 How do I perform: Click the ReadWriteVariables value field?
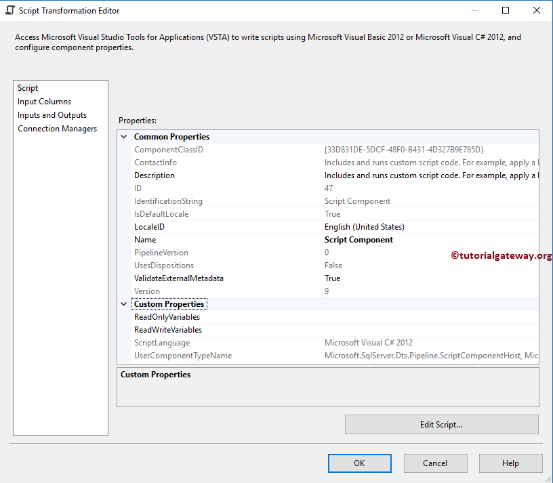(x=407, y=329)
